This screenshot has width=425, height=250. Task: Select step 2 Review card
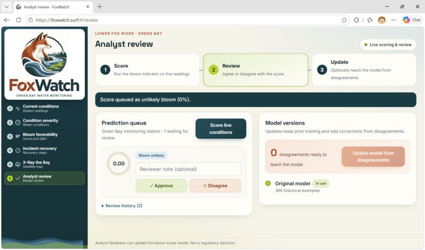256,70
